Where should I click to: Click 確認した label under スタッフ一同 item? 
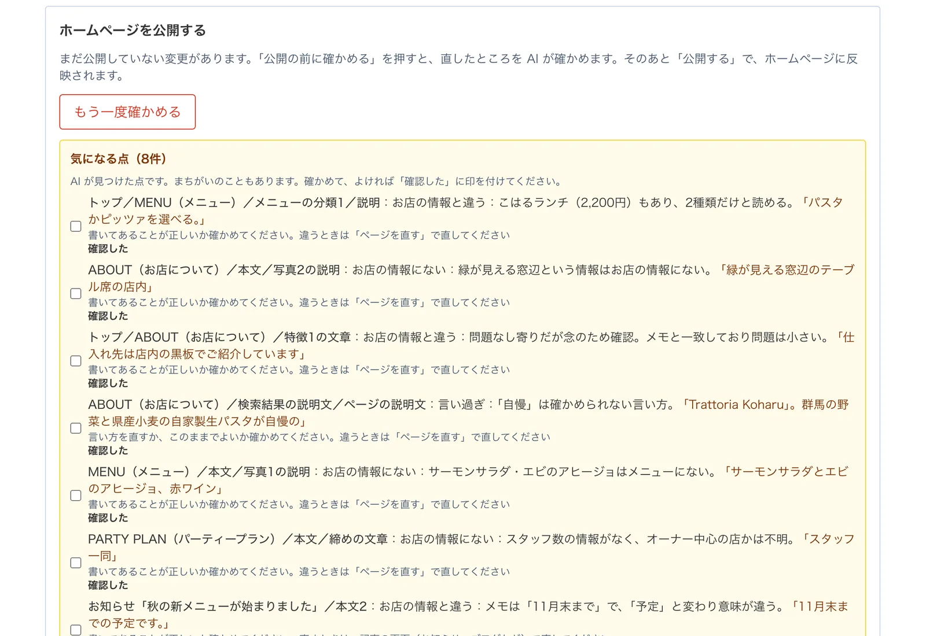pos(108,585)
